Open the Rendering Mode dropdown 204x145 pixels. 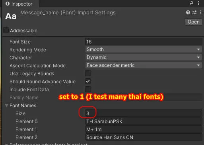144,49
